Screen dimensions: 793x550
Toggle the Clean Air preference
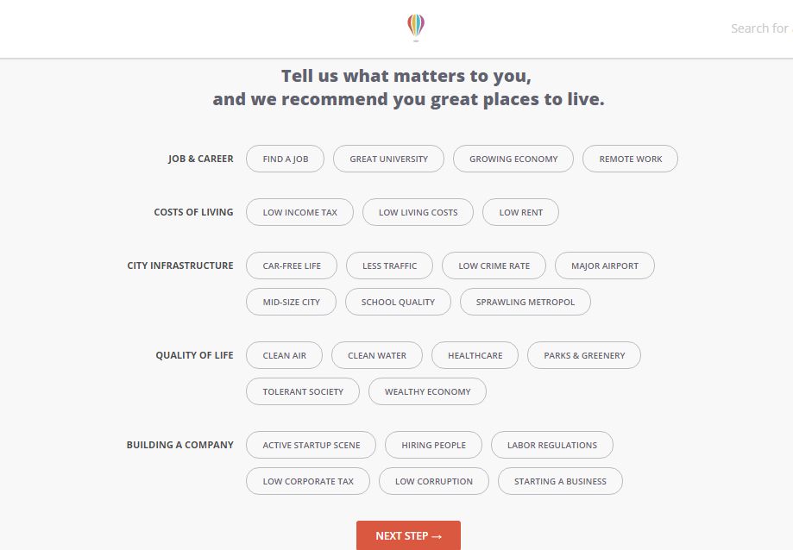[284, 355]
